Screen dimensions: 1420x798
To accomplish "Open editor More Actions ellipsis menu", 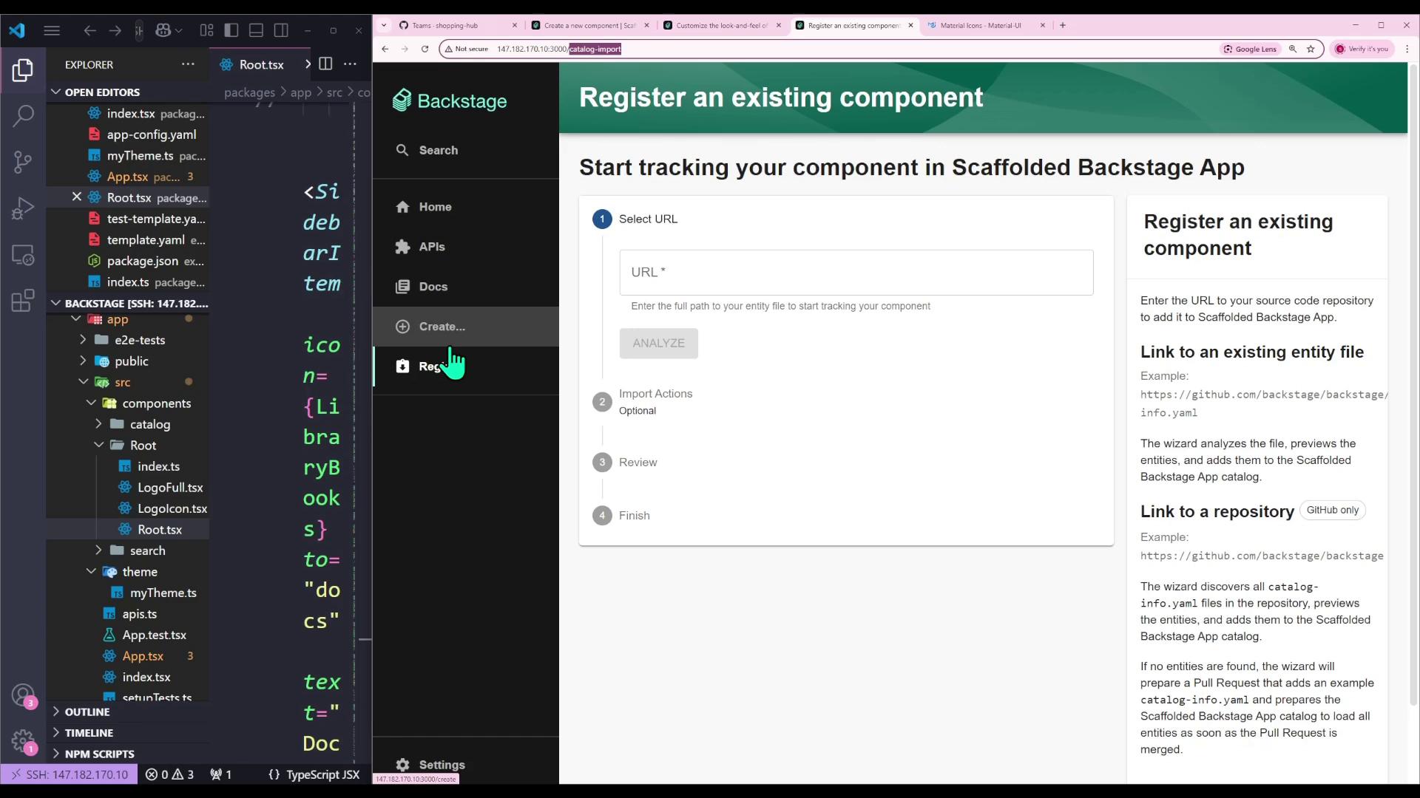I will (351, 64).
